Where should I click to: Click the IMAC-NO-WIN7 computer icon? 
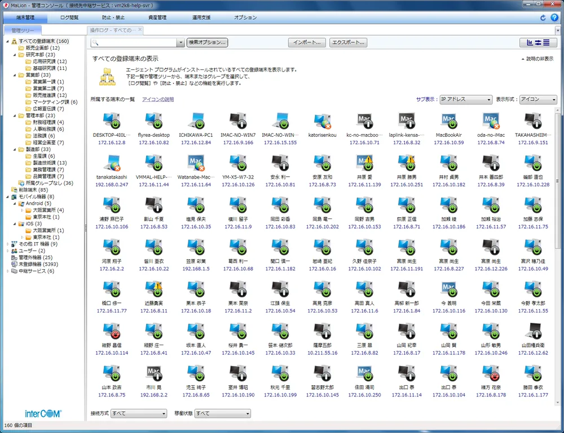point(238,120)
